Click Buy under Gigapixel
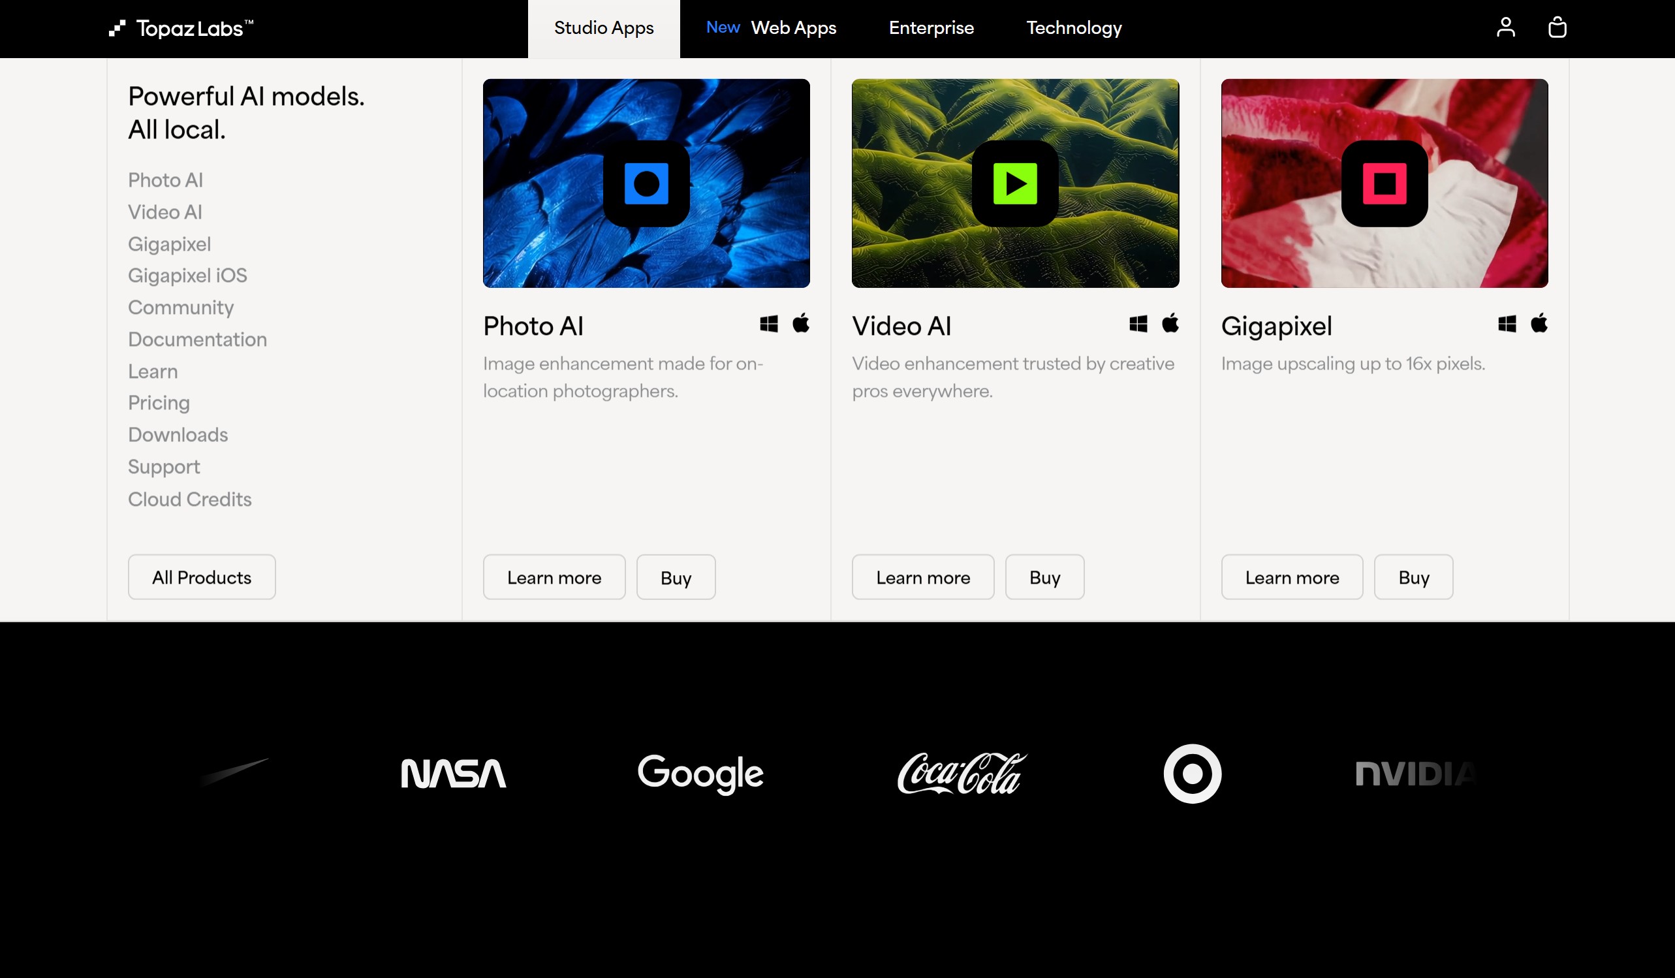This screenshot has width=1675, height=978. pos(1414,577)
